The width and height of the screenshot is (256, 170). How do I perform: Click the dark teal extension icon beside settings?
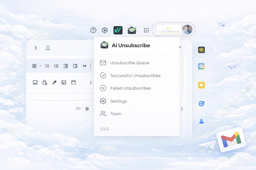[x=118, y=30]
